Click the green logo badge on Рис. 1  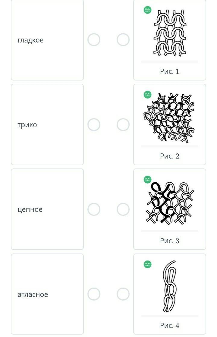point(148,10)
